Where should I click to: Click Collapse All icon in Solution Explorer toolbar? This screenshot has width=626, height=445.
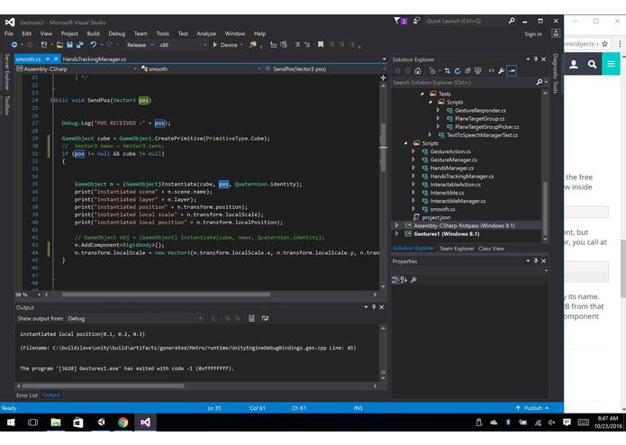tap(467, 70)
